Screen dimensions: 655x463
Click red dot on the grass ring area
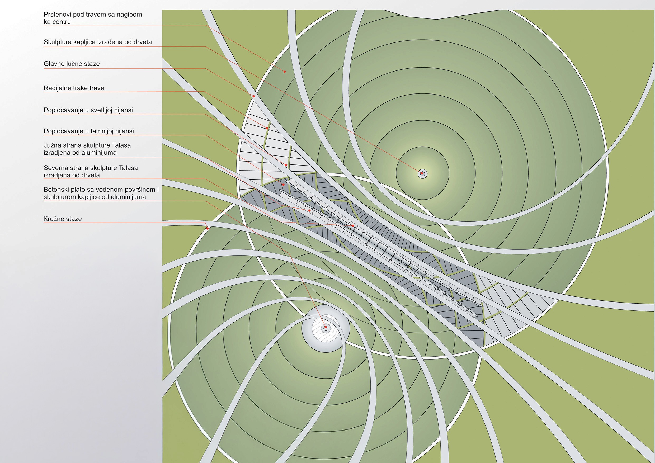[284, 72]
